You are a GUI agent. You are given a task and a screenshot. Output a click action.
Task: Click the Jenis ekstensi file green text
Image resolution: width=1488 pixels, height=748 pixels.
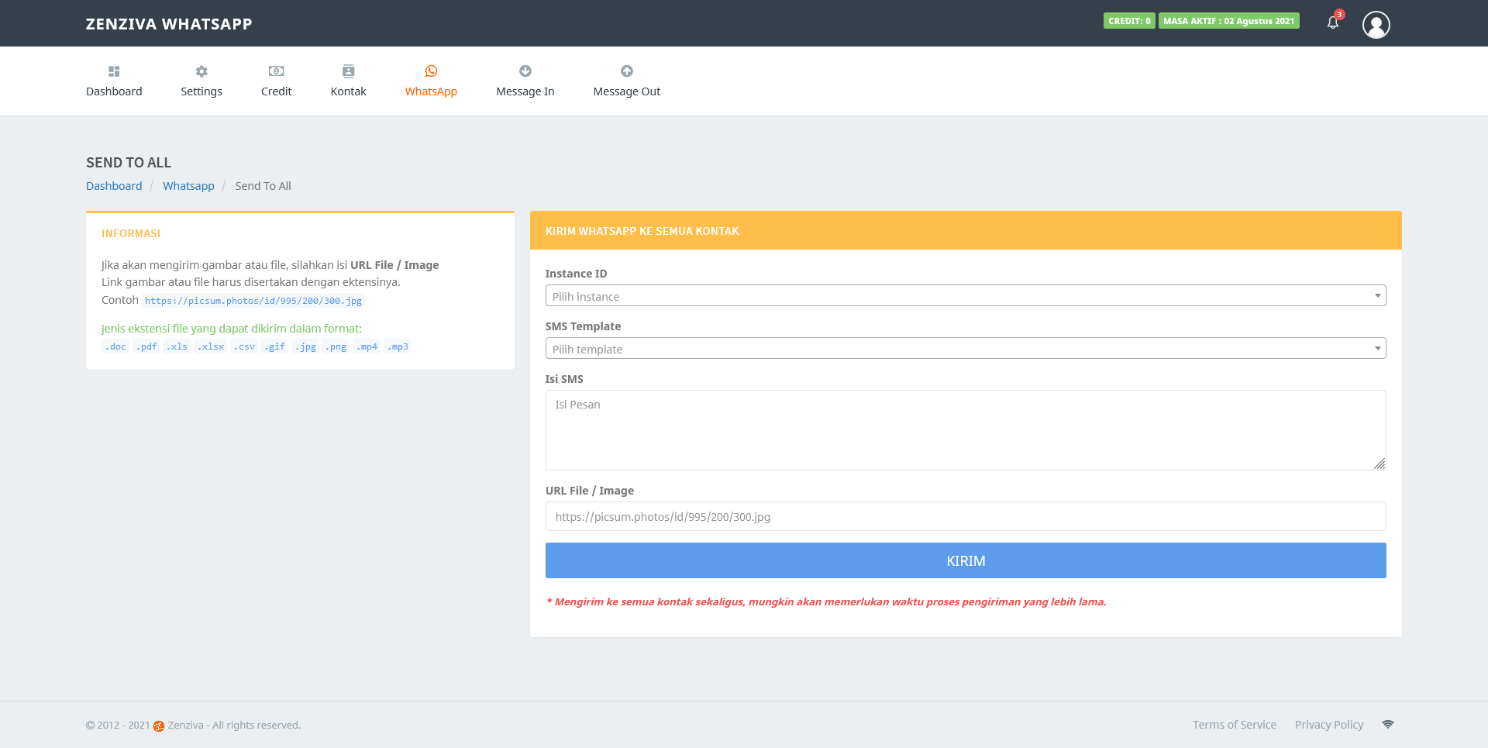pos(232,329)
